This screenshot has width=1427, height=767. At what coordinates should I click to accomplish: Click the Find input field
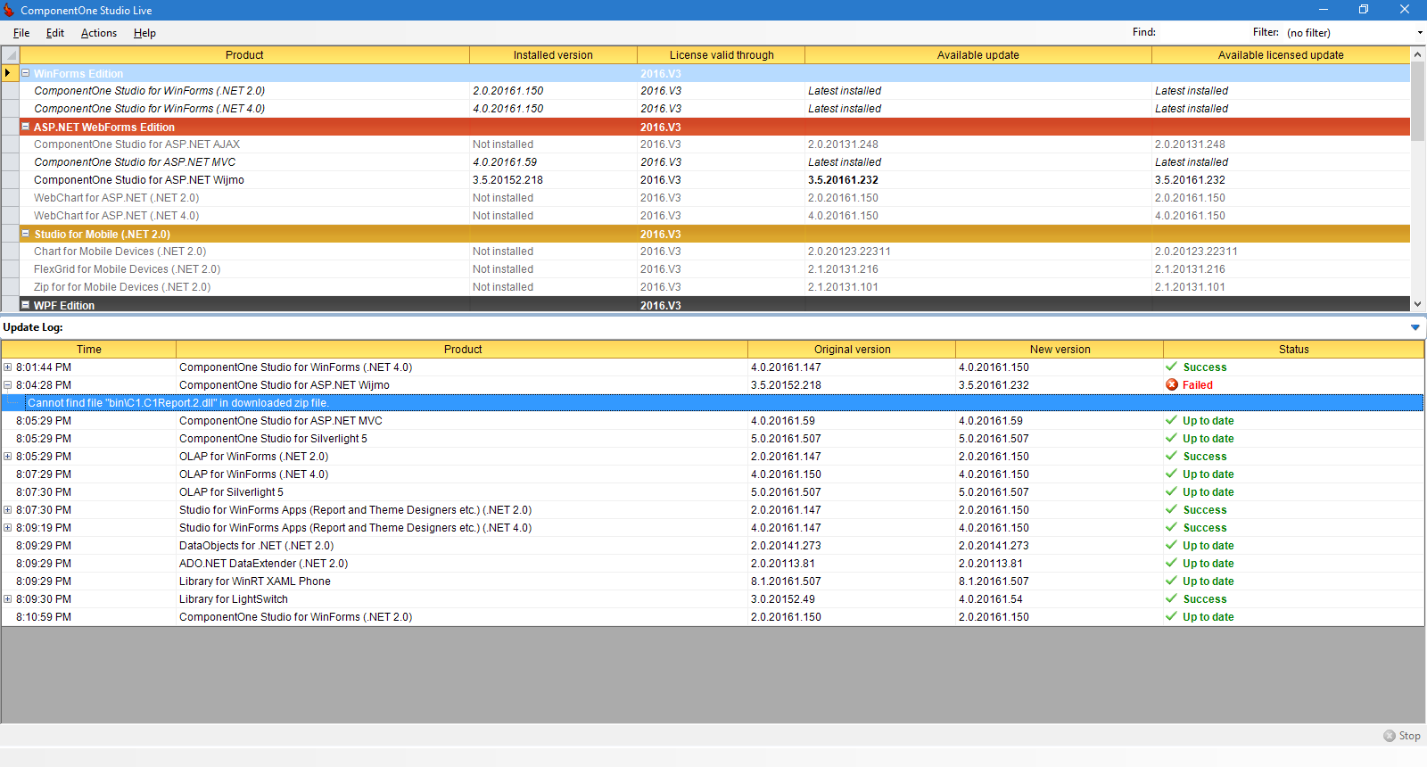pos(1201,32)
